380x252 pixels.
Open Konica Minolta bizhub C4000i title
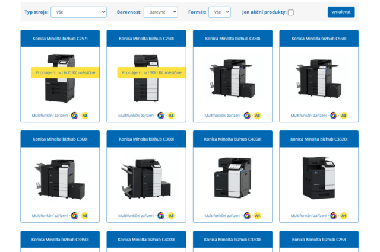[147, 240]
